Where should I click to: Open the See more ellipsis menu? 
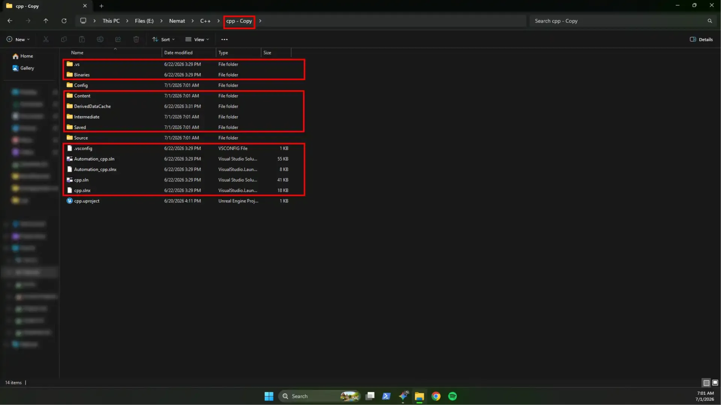224,39
